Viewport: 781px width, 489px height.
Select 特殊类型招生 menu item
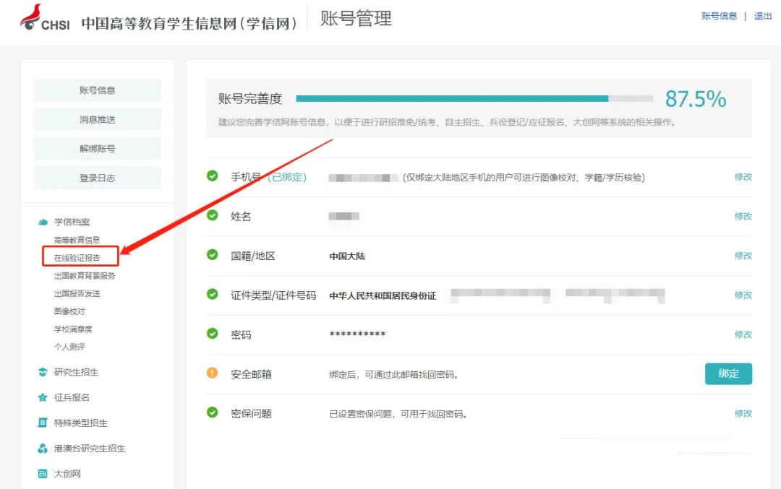pos(81,423)
